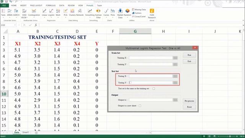The height and width of the screenshot is (138, 245).
Task: Open the Linear regression tool
Action: point(44,13)
